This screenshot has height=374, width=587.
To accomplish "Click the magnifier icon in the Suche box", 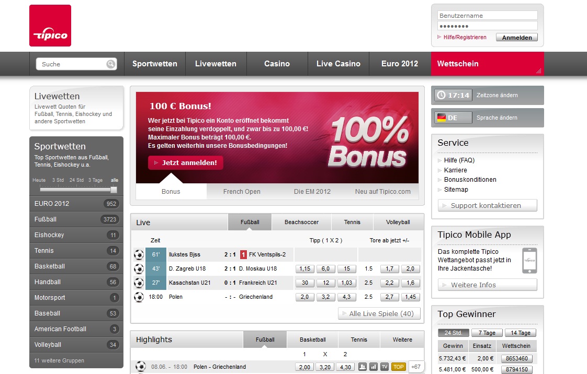I will (x=110, y=64).
